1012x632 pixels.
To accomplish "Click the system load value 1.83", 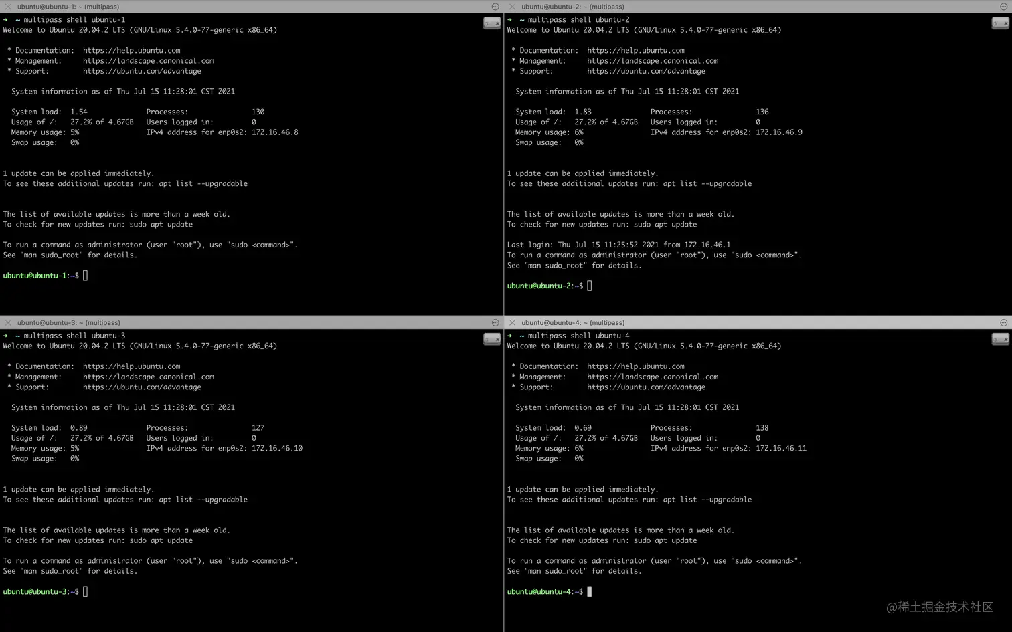I will point(583,112).
